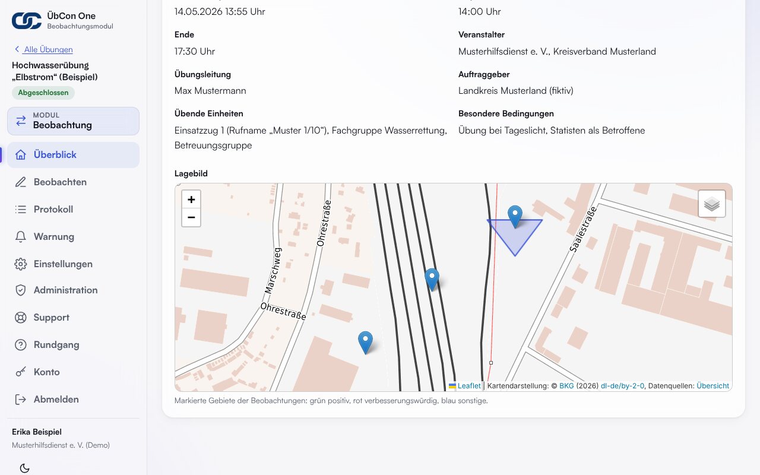Click the Marschweg street label on map
The height and width of the screenshot is (475, 760).
pos(273,271)
